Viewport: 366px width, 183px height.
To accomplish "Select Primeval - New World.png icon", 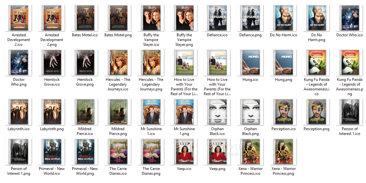I will click(x=85, y=152).
